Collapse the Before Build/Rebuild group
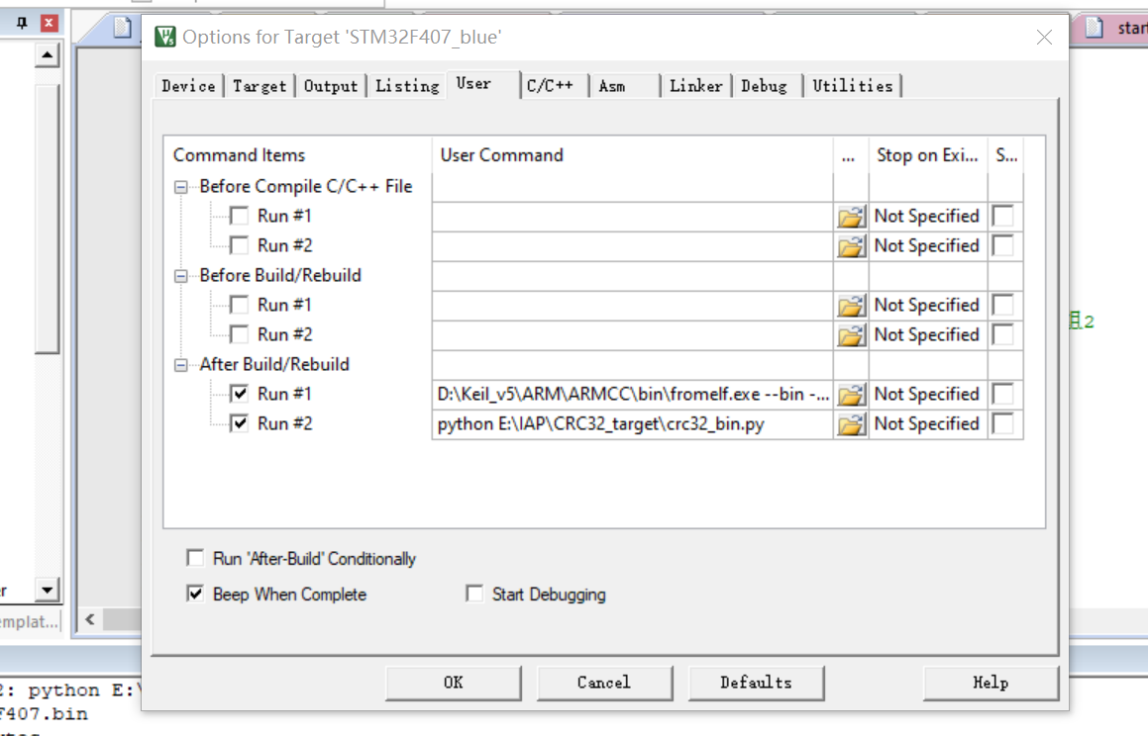 click(x=181, y=276)
